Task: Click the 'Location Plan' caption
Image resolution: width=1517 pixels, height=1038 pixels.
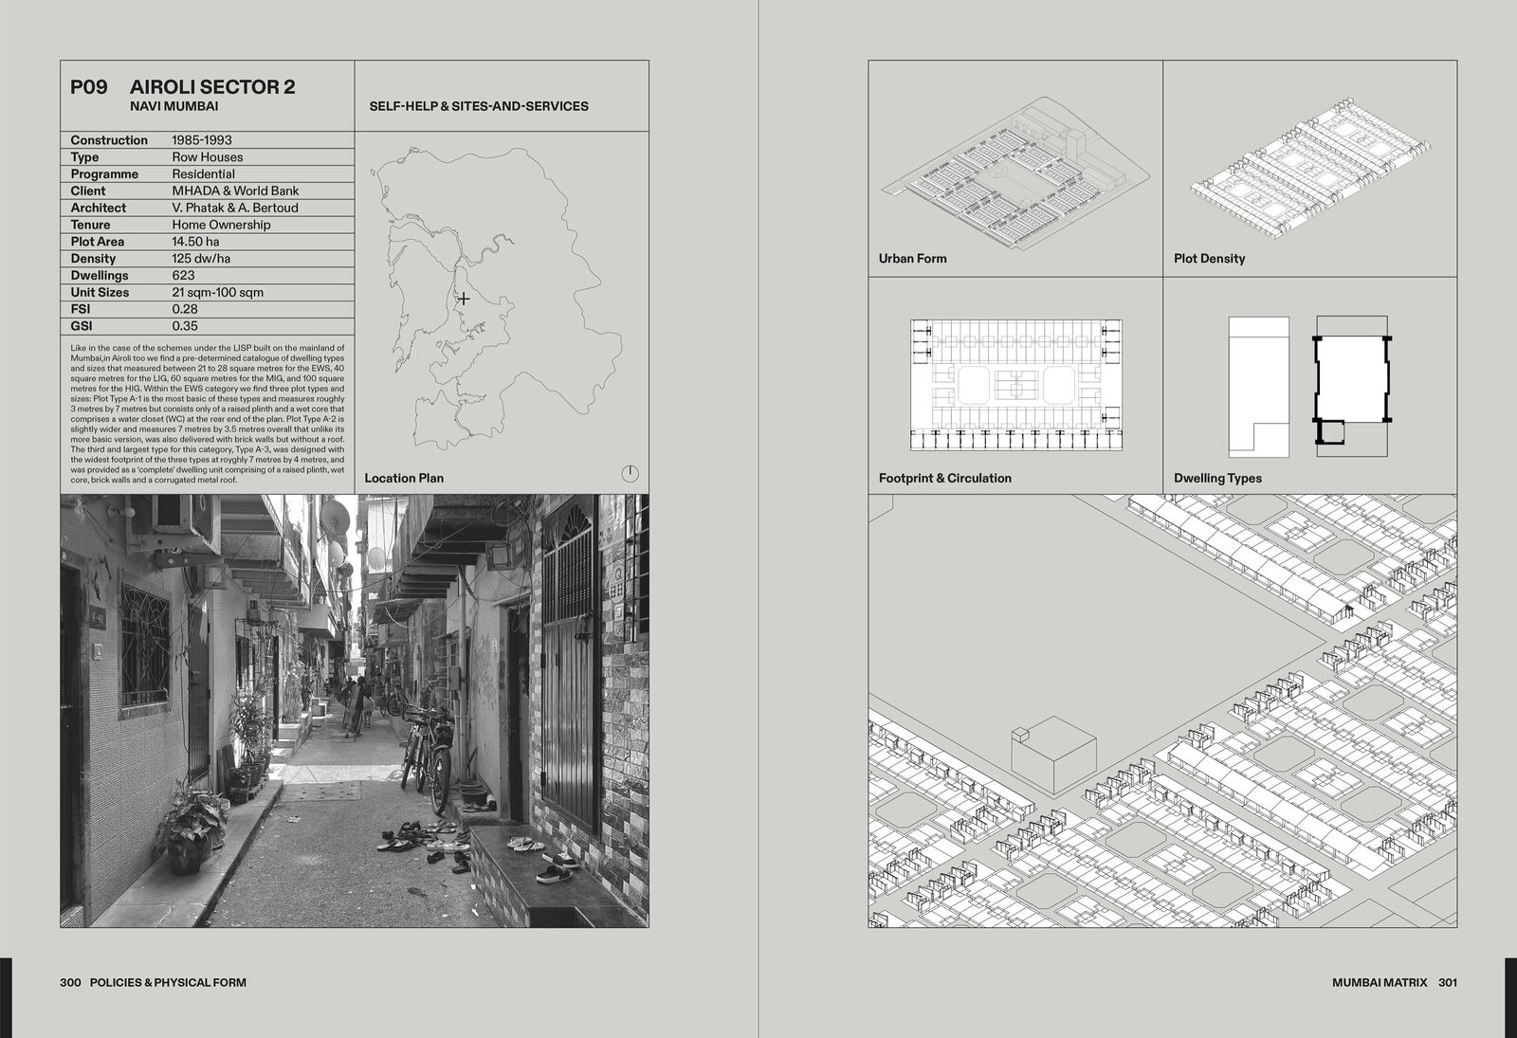Action: click(x=404, y=478)
